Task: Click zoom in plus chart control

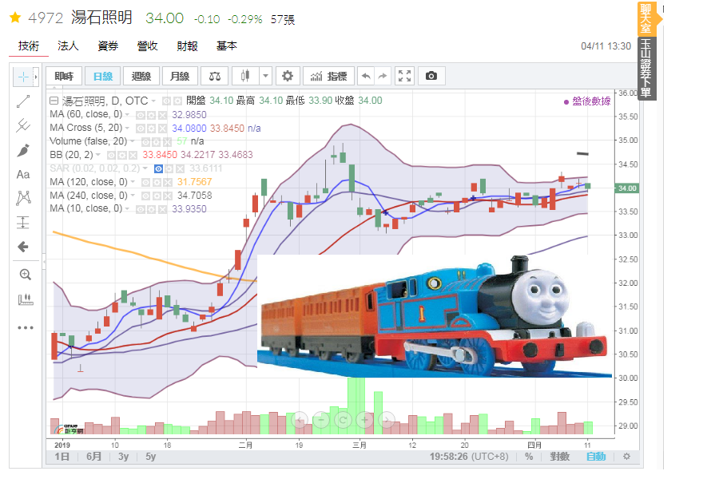Action: coord(365,420)
